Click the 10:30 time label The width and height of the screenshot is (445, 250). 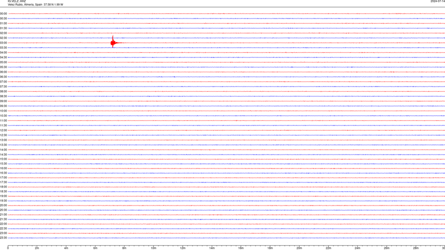point(3,116)
